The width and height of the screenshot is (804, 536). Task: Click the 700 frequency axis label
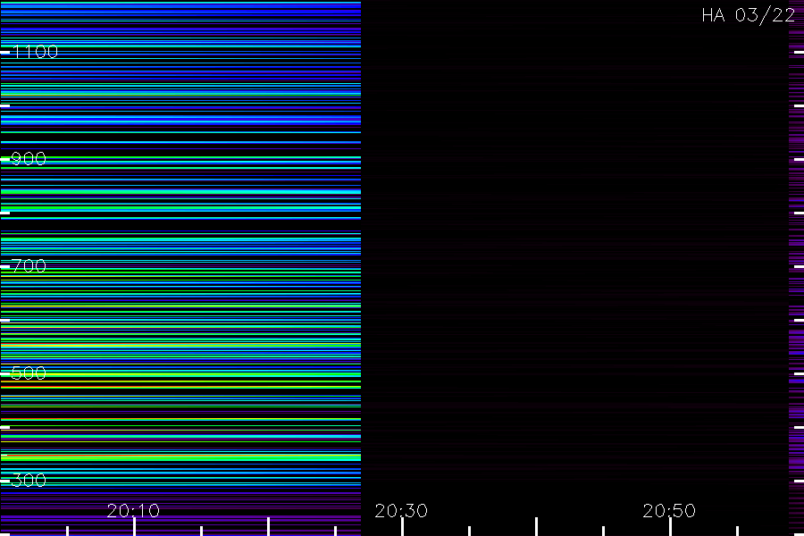click(x=29, y=266)
